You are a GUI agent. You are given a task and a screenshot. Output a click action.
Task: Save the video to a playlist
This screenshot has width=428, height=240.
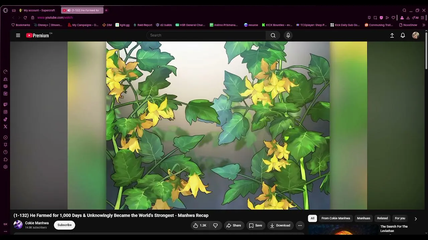pyautogui.click(x=255, y=226)
